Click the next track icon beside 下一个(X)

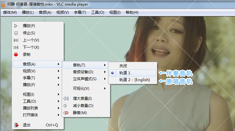pos(16,47)
